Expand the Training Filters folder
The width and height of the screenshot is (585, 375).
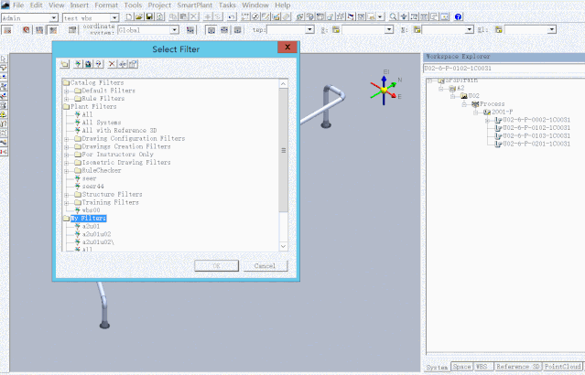point(67,203)
